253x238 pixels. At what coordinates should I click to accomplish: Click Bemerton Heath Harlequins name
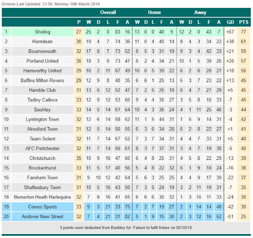pyautogui.click(x=42, y=197)
